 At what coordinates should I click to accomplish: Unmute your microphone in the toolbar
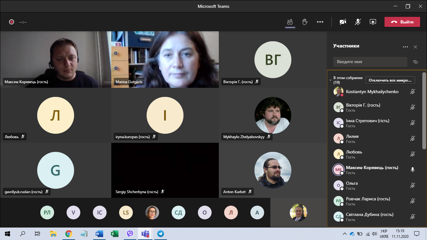[358, 22]
